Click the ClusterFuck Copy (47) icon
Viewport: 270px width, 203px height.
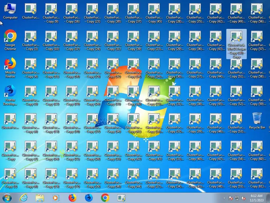point(216,150)
